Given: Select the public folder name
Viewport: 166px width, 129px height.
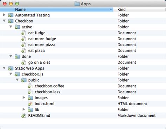Looking at the screenshot, I should tap(34, 80).
